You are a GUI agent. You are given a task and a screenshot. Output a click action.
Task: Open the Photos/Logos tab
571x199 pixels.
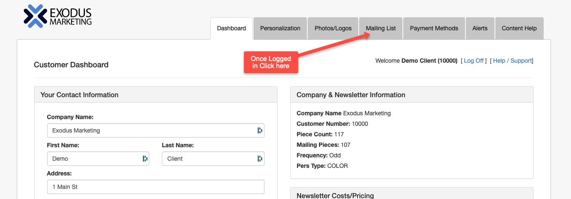pos(333,29)
